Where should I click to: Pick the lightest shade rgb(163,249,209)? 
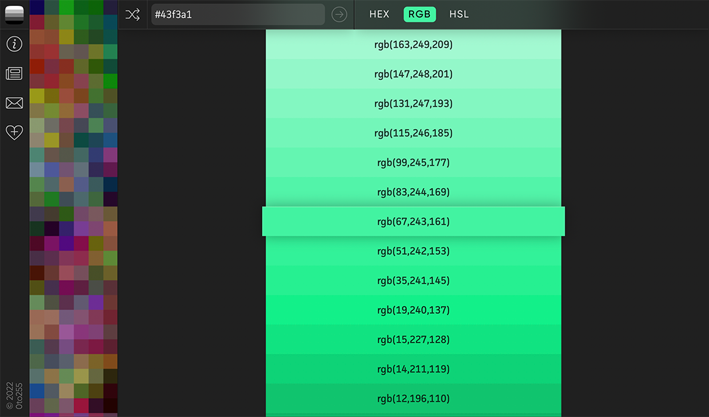[413, 44]
